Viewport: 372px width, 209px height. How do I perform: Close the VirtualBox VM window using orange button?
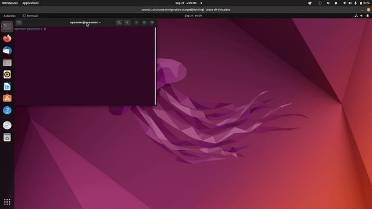(369, 10)
